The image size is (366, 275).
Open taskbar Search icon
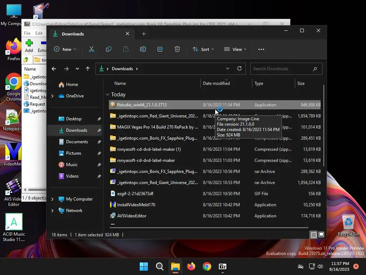[x=160, y=266]
